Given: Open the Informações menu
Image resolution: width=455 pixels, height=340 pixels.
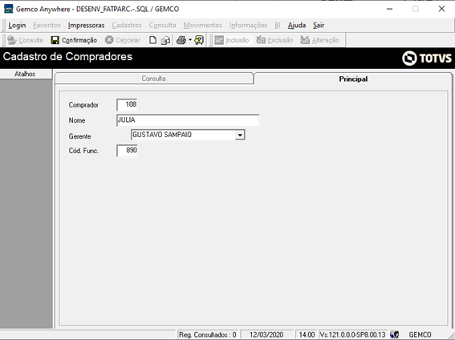Looking at the screenshot, I should 248,26.
